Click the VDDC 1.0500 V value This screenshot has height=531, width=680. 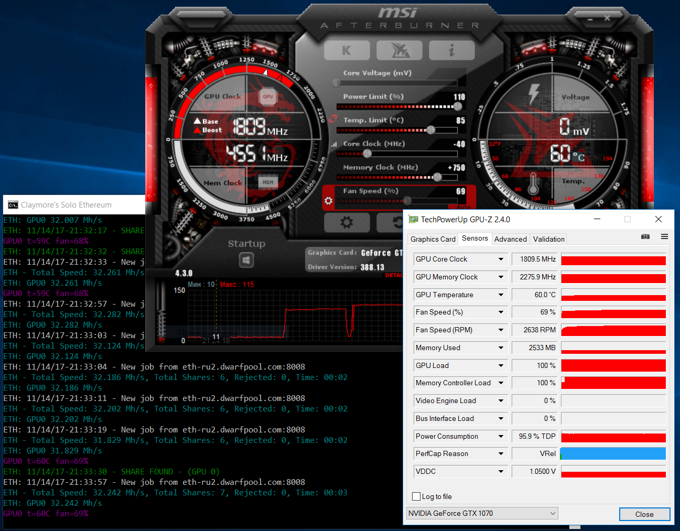pyautogui.click(x=534, y=472)
